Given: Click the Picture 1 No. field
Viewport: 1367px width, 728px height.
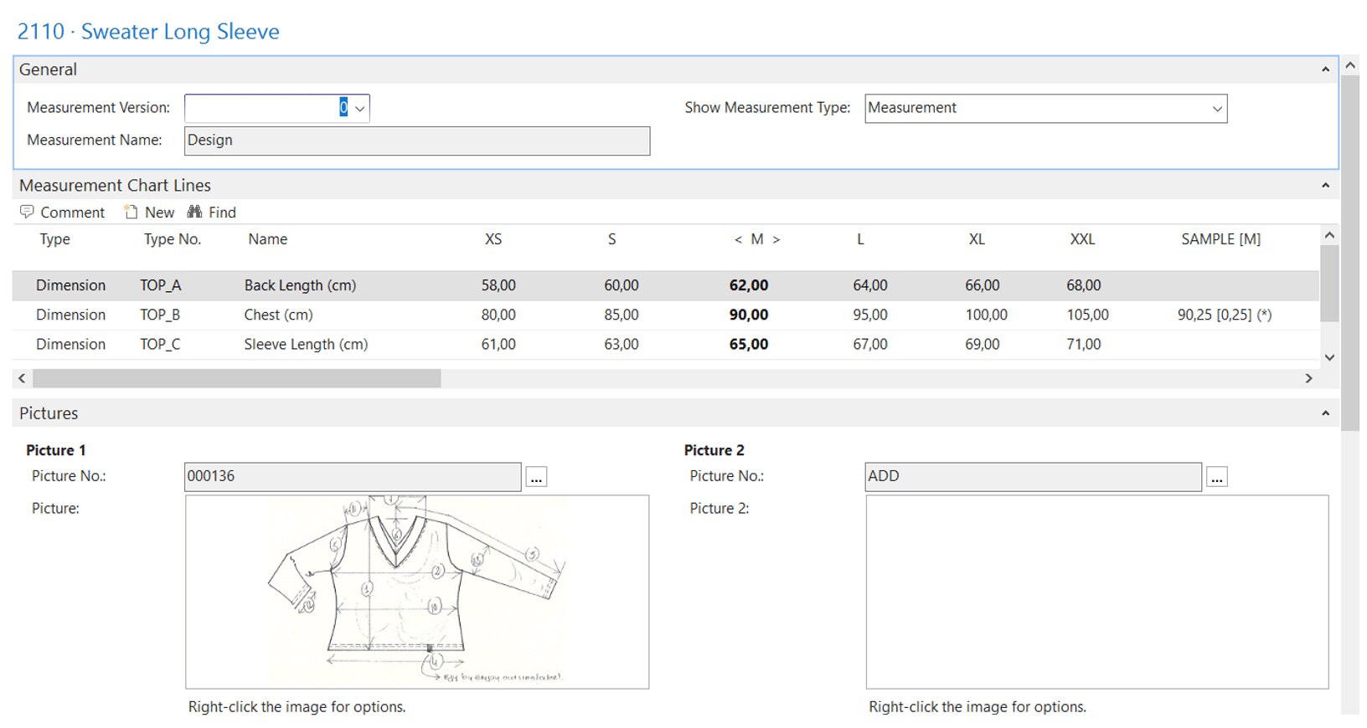Looking at the screenshot, I should point(352,476).
